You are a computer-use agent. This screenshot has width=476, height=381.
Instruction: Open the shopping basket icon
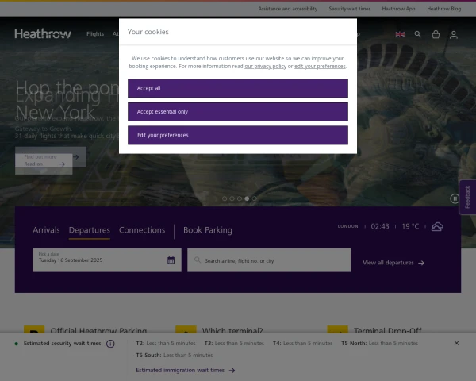436,34
